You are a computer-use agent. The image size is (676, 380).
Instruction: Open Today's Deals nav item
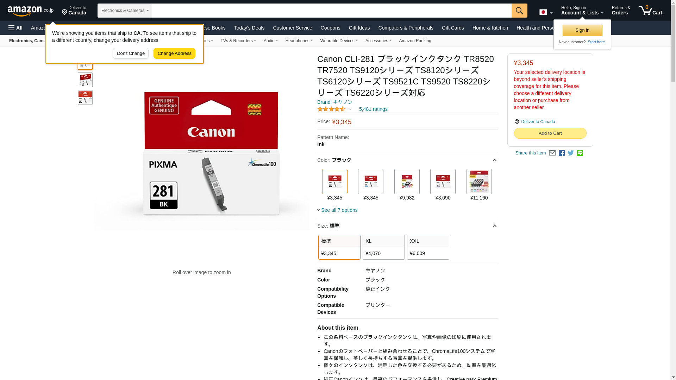click(249, 28)
